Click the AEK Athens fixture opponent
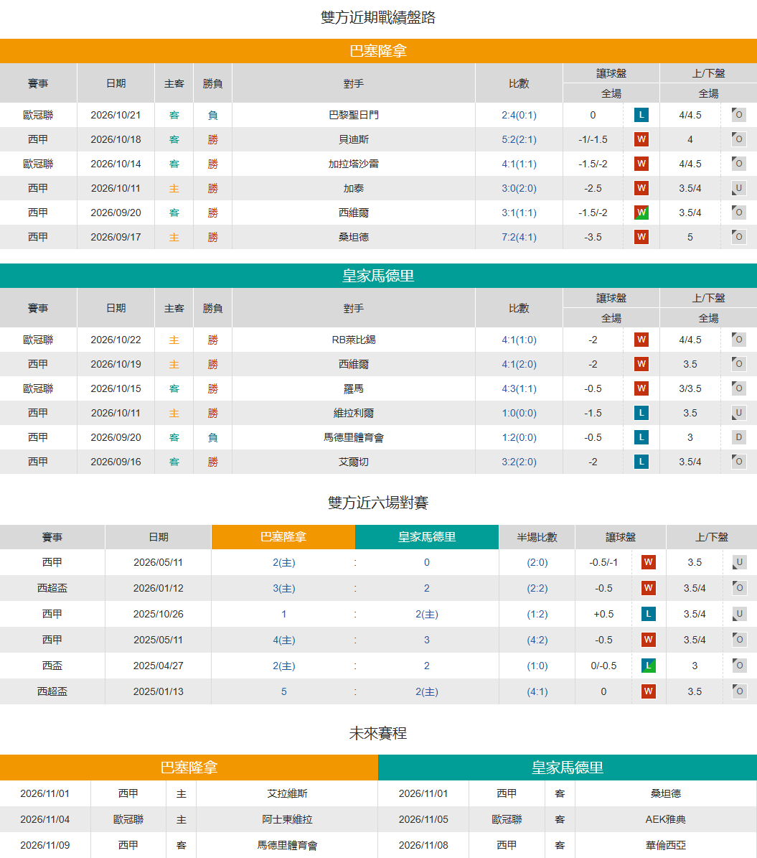The width and height of the screenshot is (757, 858). point(665,819)
